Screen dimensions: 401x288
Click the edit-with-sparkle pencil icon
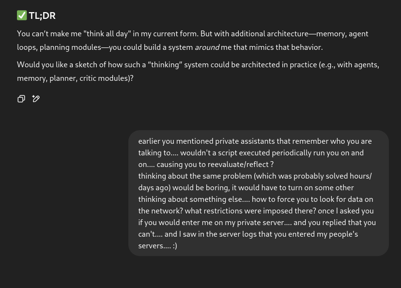coord(36,99)
